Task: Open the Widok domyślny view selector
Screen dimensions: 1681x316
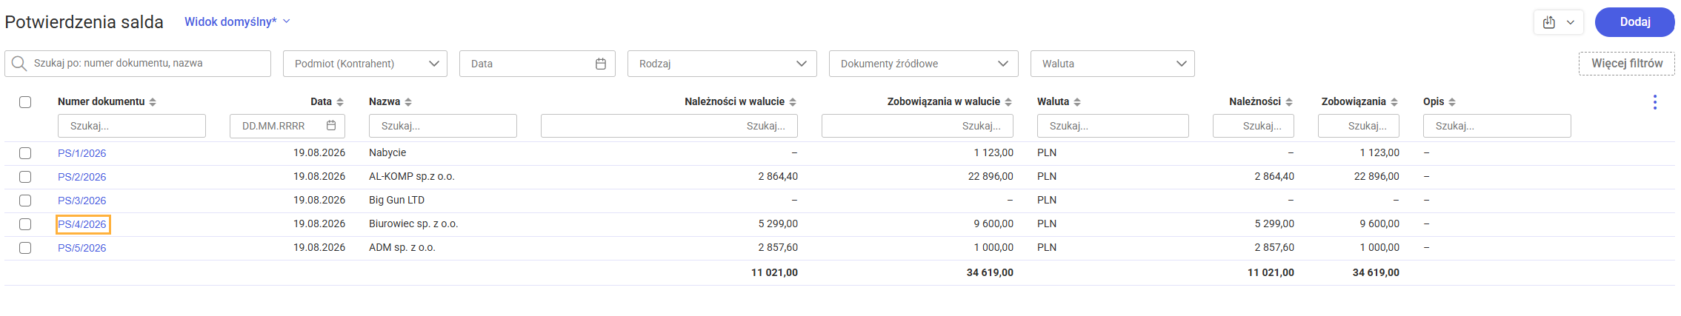Action: 237,22
